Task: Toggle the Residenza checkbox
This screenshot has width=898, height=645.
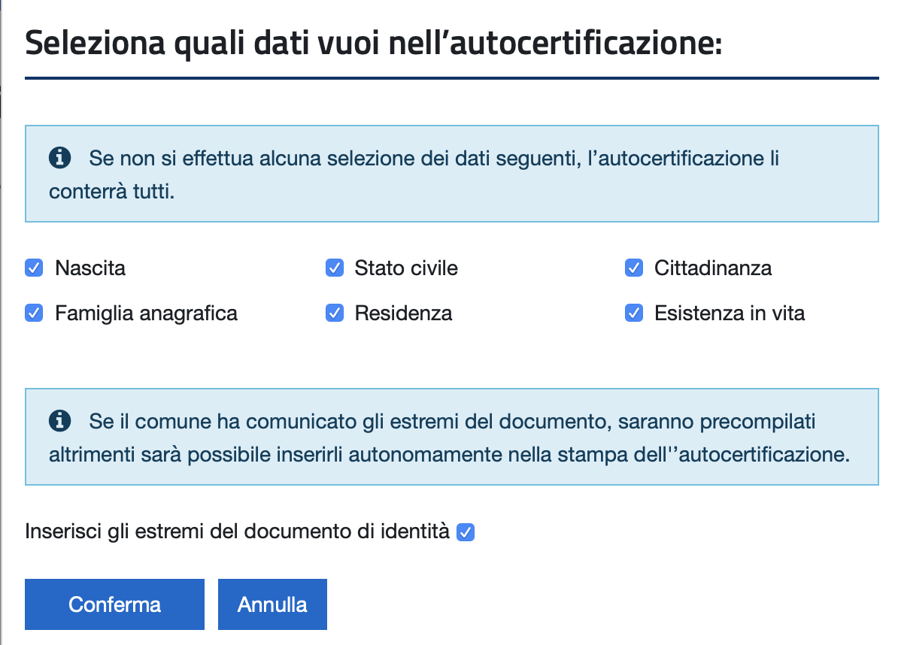Action: coord(335,313)
